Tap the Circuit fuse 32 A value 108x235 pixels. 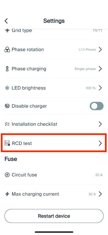[x=99, y=175]
